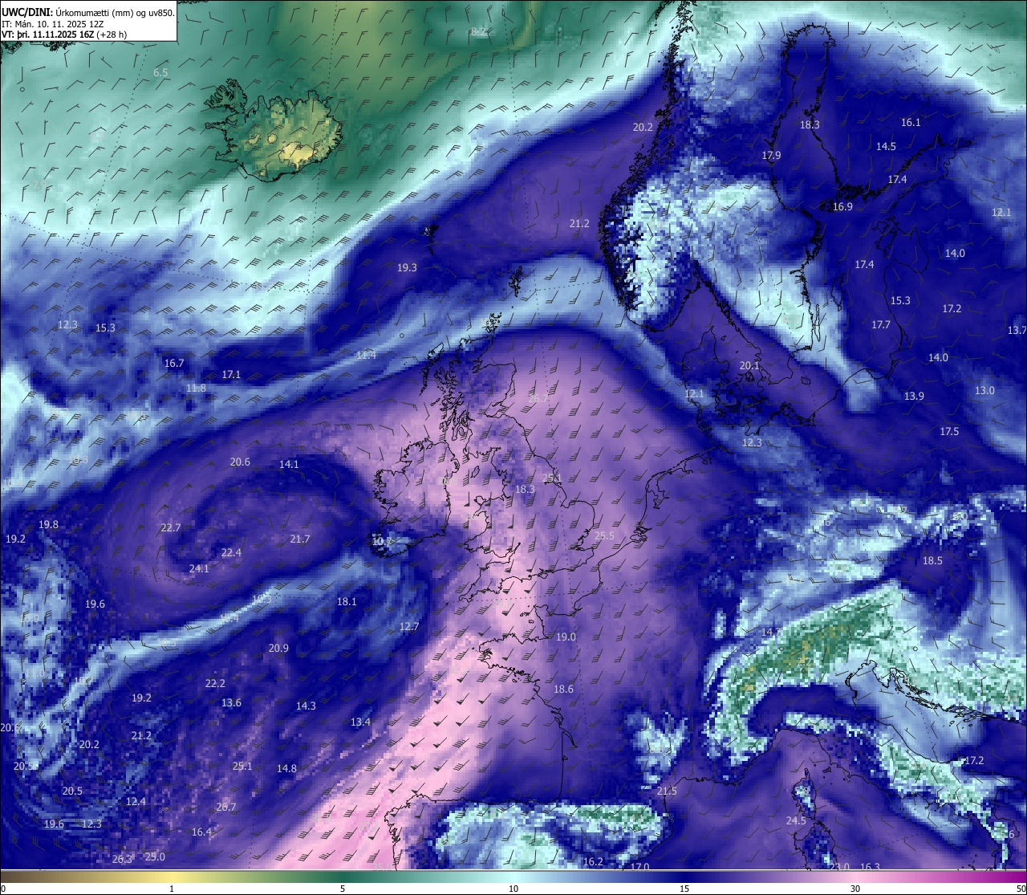Click the 25.5 value over England
1027x895 pixels.
point(604,536)
